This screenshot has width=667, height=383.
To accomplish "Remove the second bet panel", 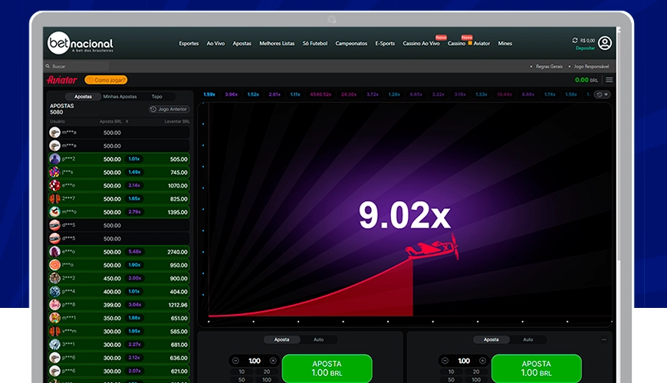I will (604, 339).
